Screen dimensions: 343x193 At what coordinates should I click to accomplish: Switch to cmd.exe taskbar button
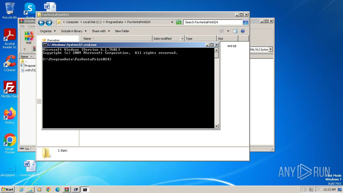(85, 190)
